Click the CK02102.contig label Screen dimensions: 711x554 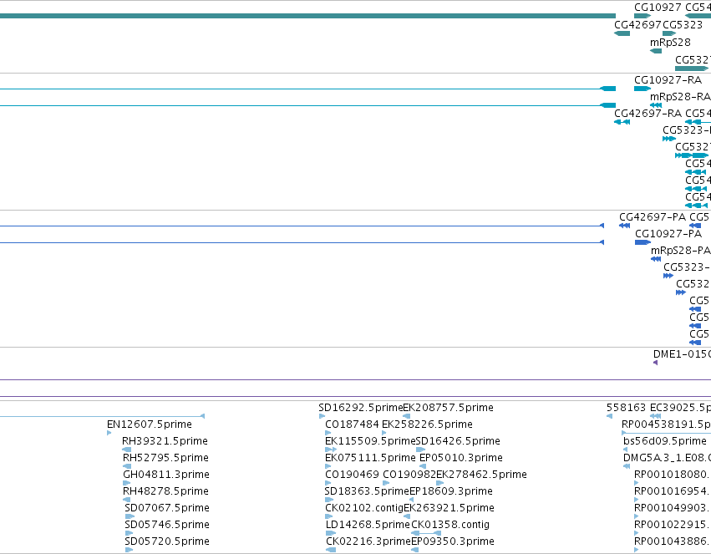pyautogui.click(x=364, y=508)
